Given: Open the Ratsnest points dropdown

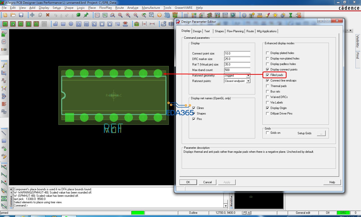Looking at the screenshot, I should pos(248,81).
